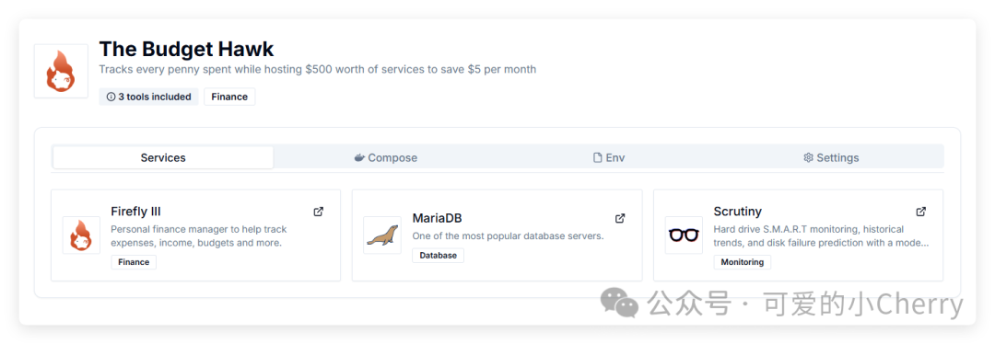
Task: Go to the Settings tab
Action: click(x=831, y=158)
